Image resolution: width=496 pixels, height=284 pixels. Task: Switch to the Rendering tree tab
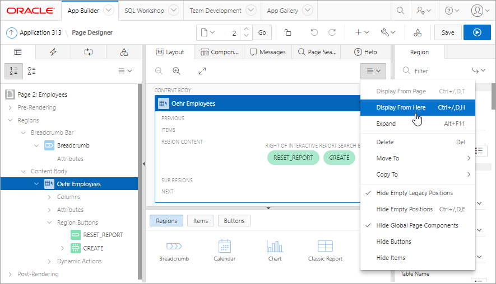tap(18, 52)
